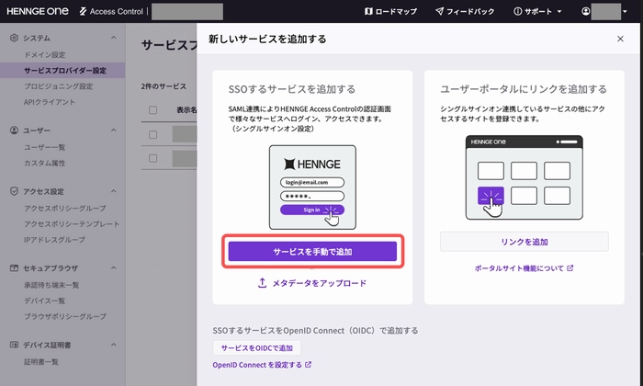Click the HENNGE sign-in illustration

(312, 187)
